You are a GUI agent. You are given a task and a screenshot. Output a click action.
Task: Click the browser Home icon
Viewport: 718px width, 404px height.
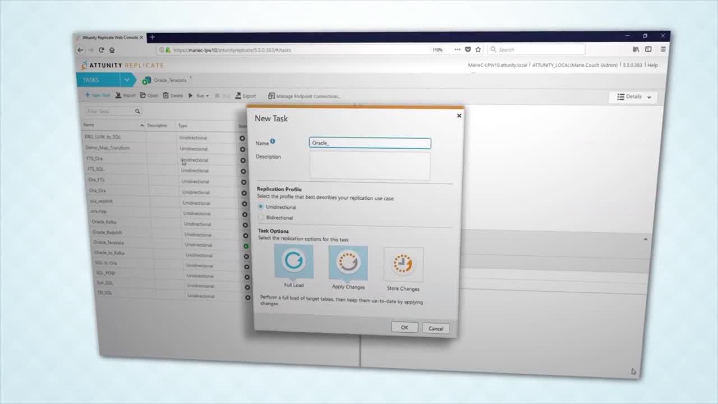pyautogui.click(x=112, y=50)
